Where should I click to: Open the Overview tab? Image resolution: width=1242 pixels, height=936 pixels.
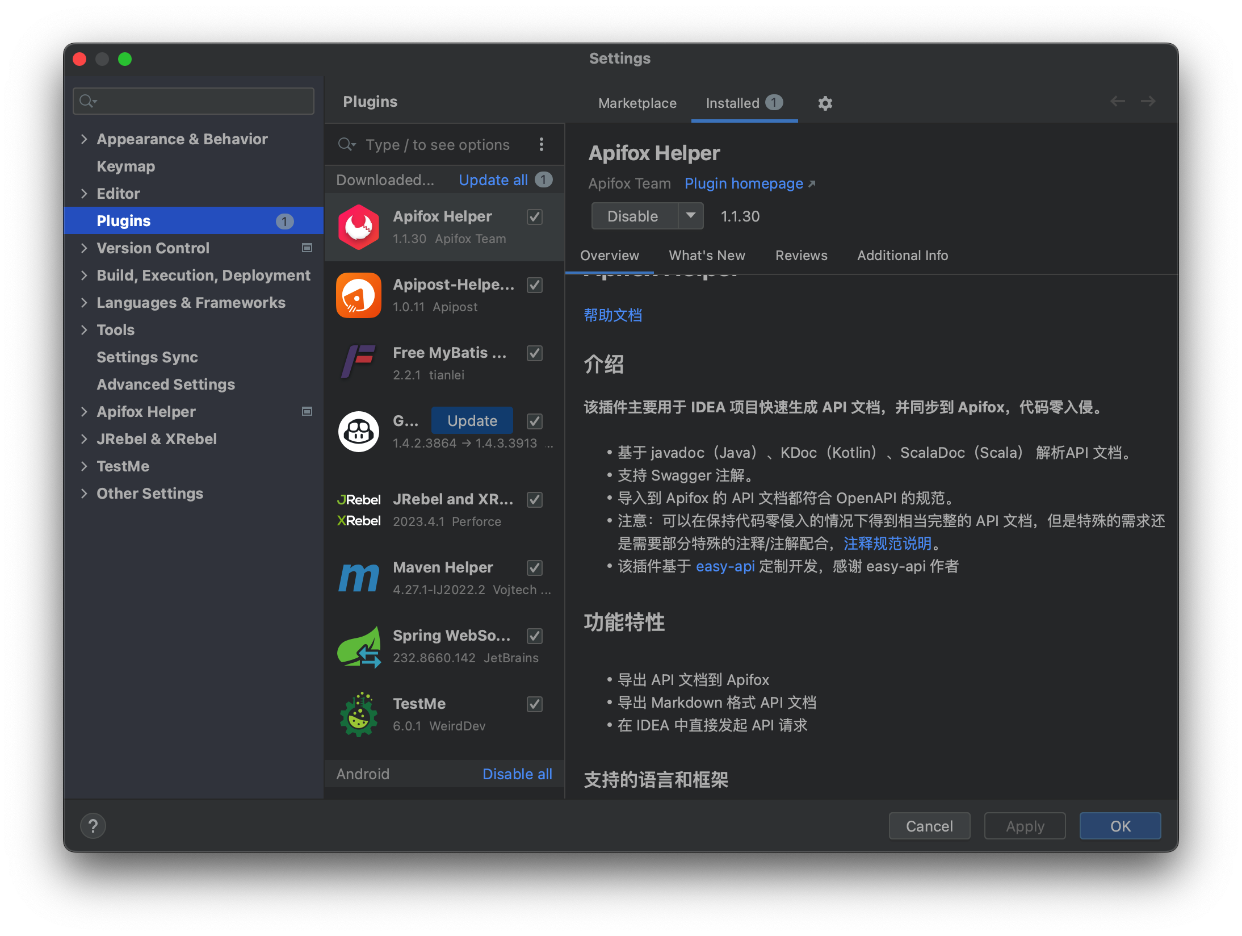(610, 256)
